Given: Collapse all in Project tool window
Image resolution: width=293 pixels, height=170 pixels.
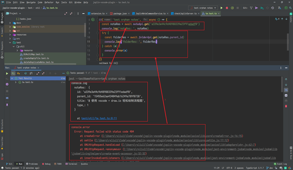Looking at the screenshot, I should 71,14.
